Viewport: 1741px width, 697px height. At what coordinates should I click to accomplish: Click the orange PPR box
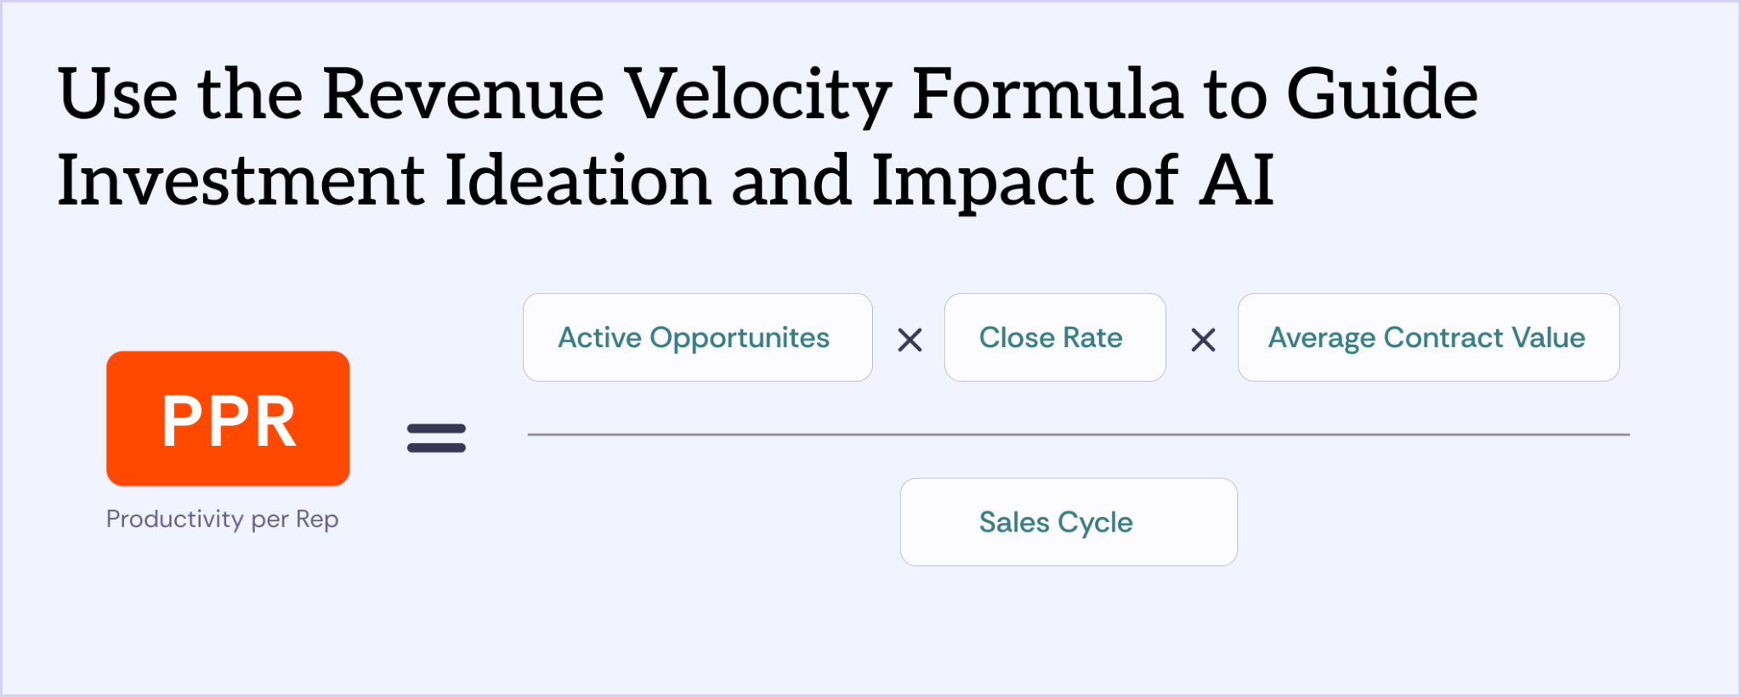[228, 419]
